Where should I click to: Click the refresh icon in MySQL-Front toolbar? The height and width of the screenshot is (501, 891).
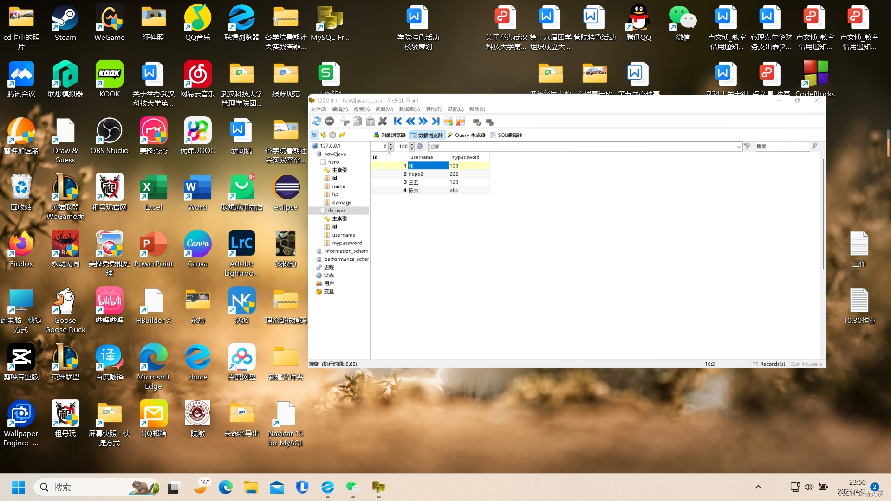(317, 122)
